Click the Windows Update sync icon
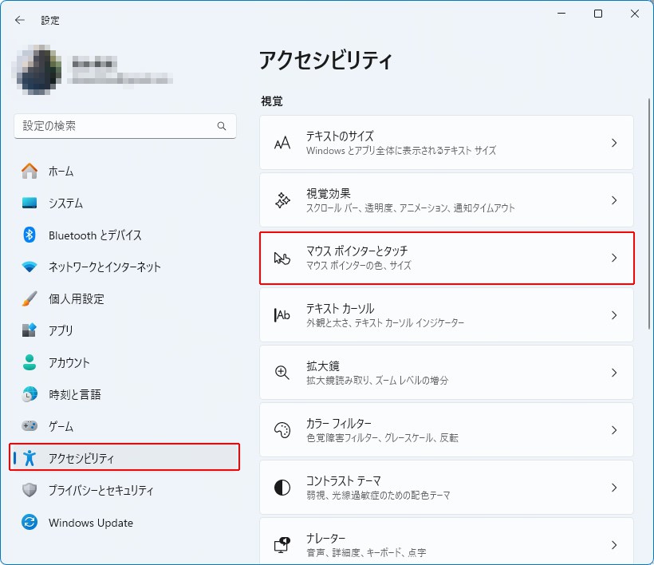 coord(30,523)
